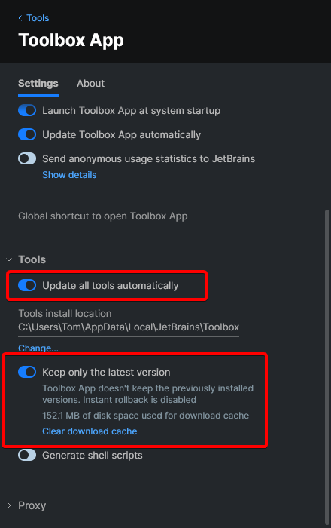Toggle Keep only the latest version
Image resolution: width=331 pixels, height=528 pixels.
(x=27, y=372)
